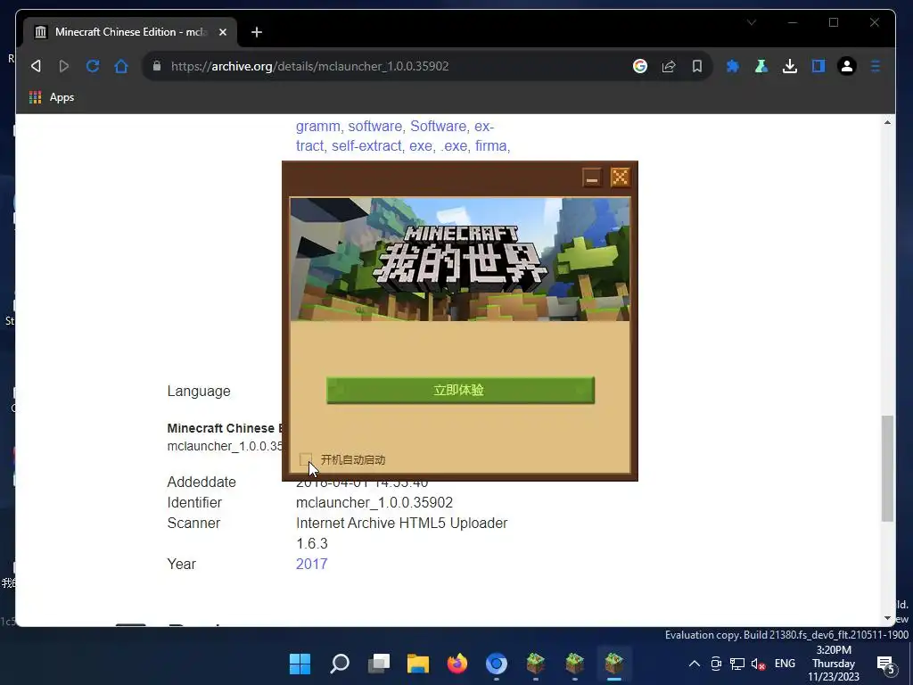Open the 2017 year link
This screenshot has width=913, height=685.
coord(311,564)
